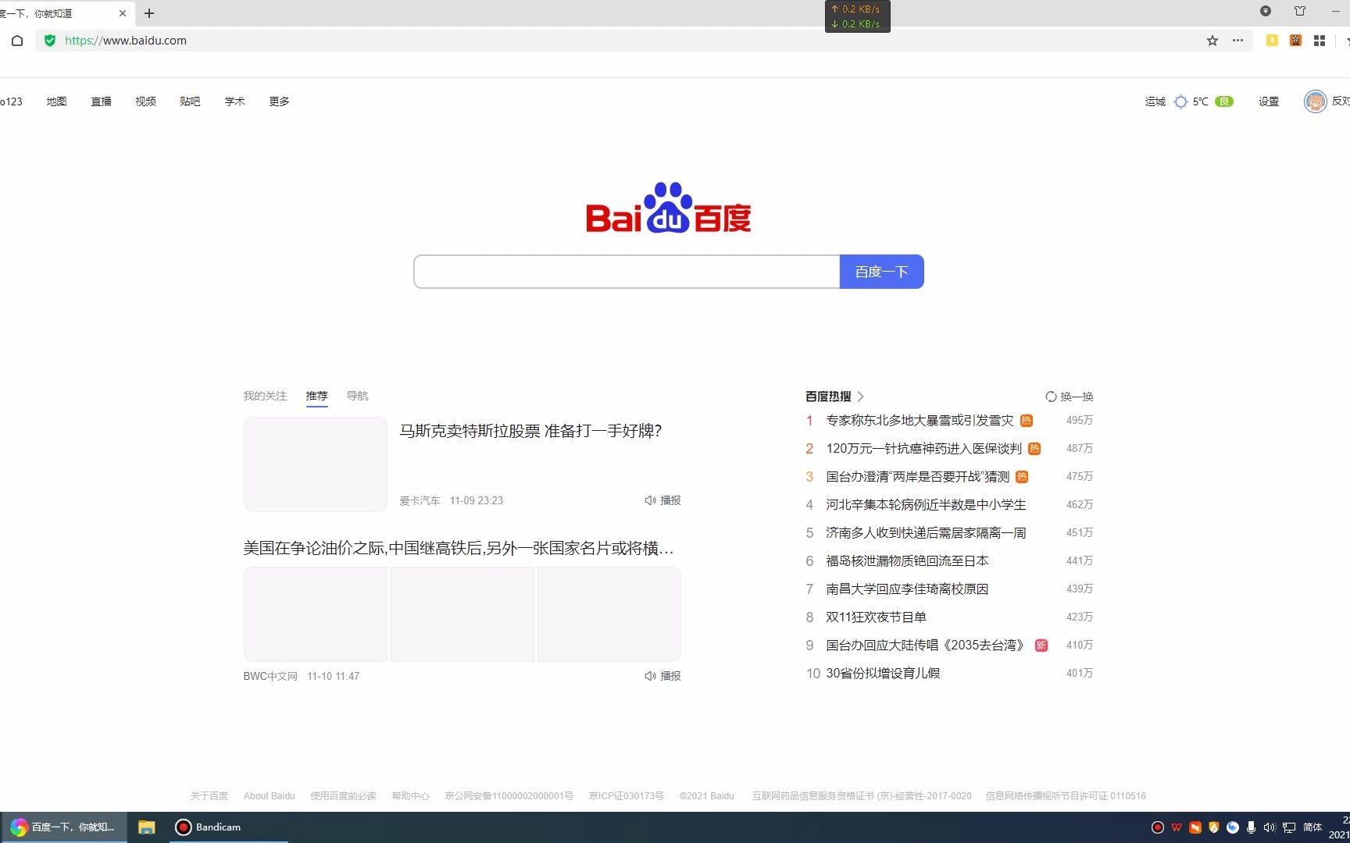The image size is (1350, 843).
Task: Click inside the Baidu search input field
Action: pyautogui.click(x=625, y=271)
